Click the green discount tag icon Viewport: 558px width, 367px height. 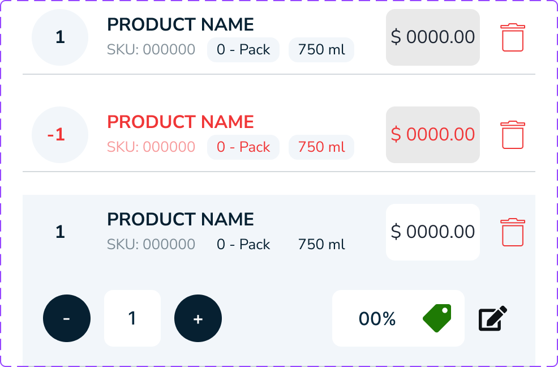(437, 318)
